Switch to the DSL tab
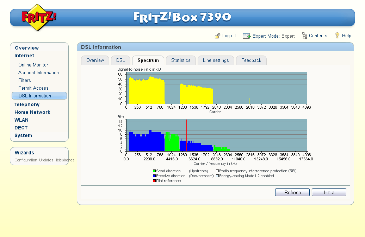 coord(120,60)
